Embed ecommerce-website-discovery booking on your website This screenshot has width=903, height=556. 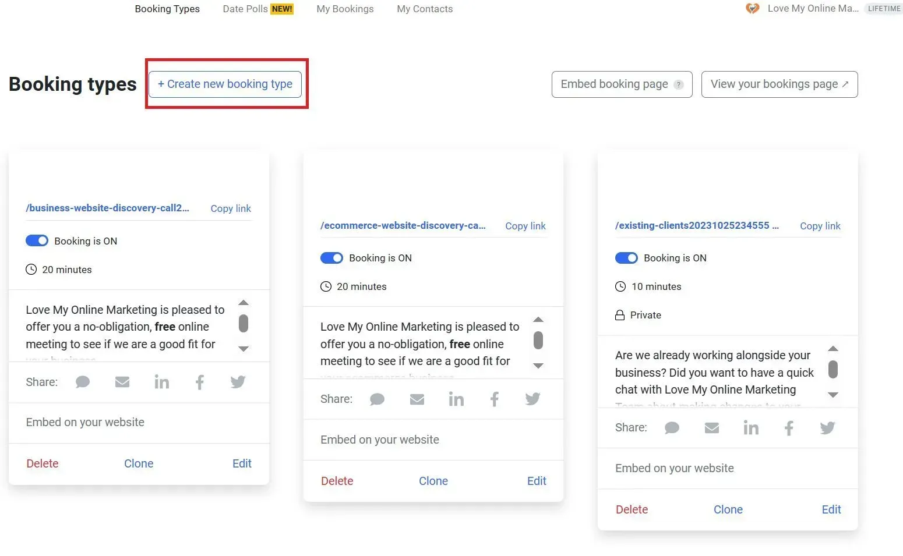click(x=380, y=440)
